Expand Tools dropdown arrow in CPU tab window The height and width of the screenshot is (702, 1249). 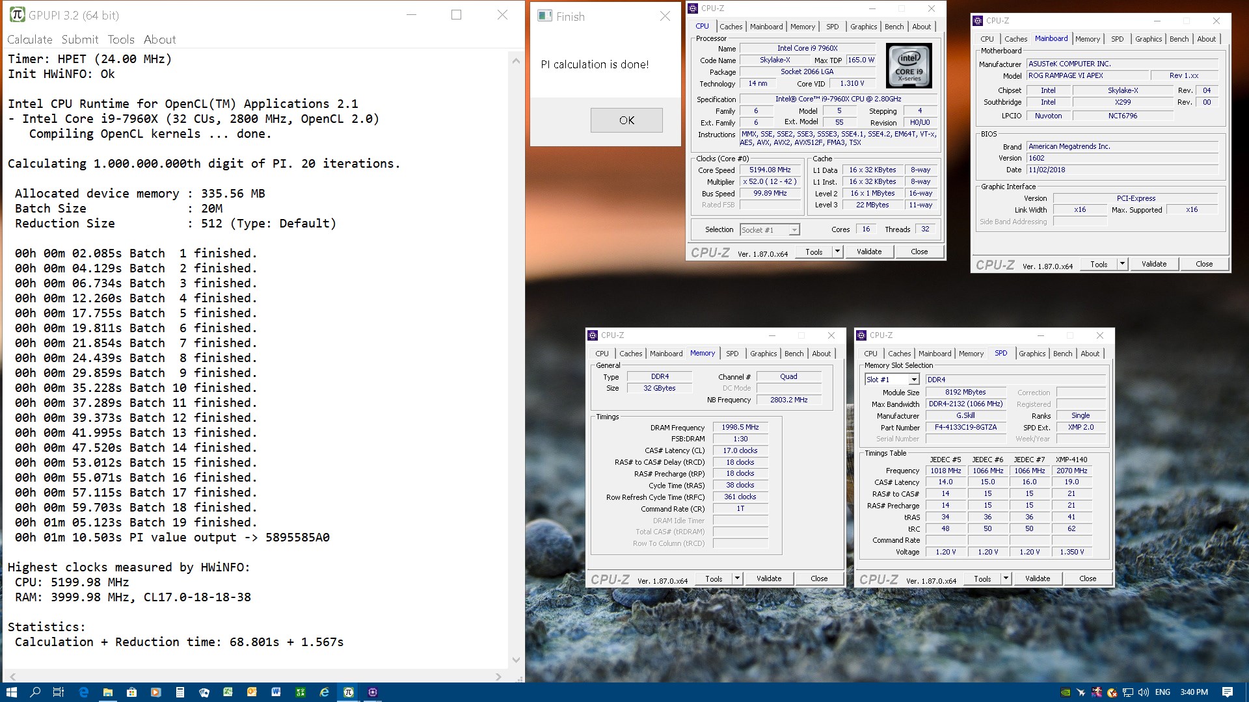pos(837,252)
